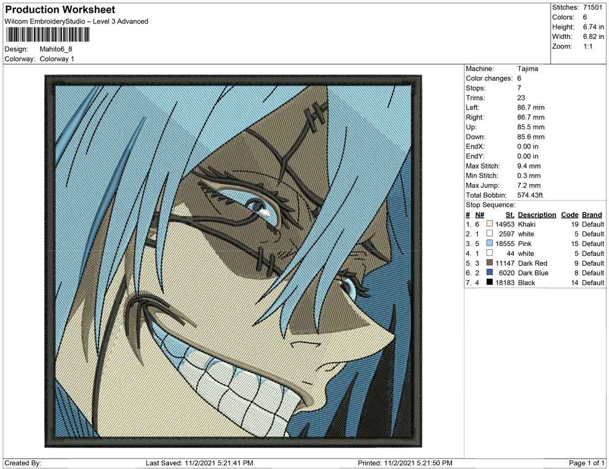Click the Khaki color swatch

(490, 224)
